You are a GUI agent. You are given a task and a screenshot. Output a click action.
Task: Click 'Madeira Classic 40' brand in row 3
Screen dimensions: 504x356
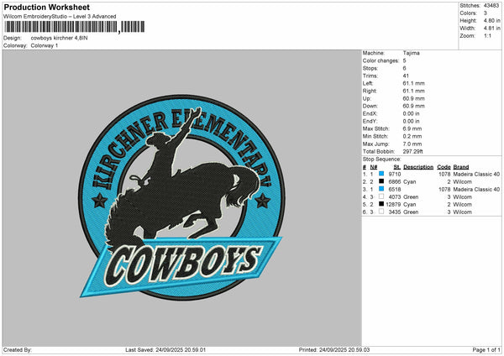pos(476,189)
